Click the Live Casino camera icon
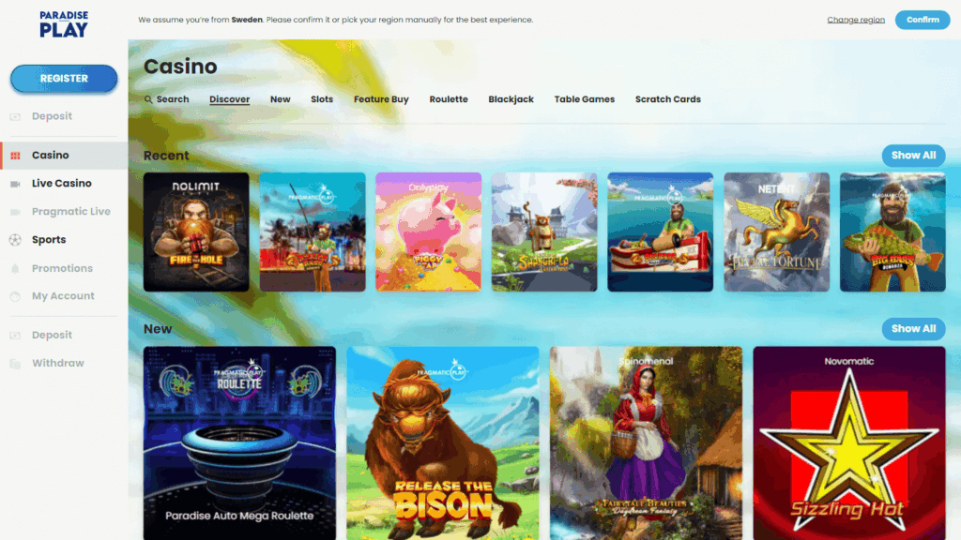The image size is (961, 540). click(15, 184)
